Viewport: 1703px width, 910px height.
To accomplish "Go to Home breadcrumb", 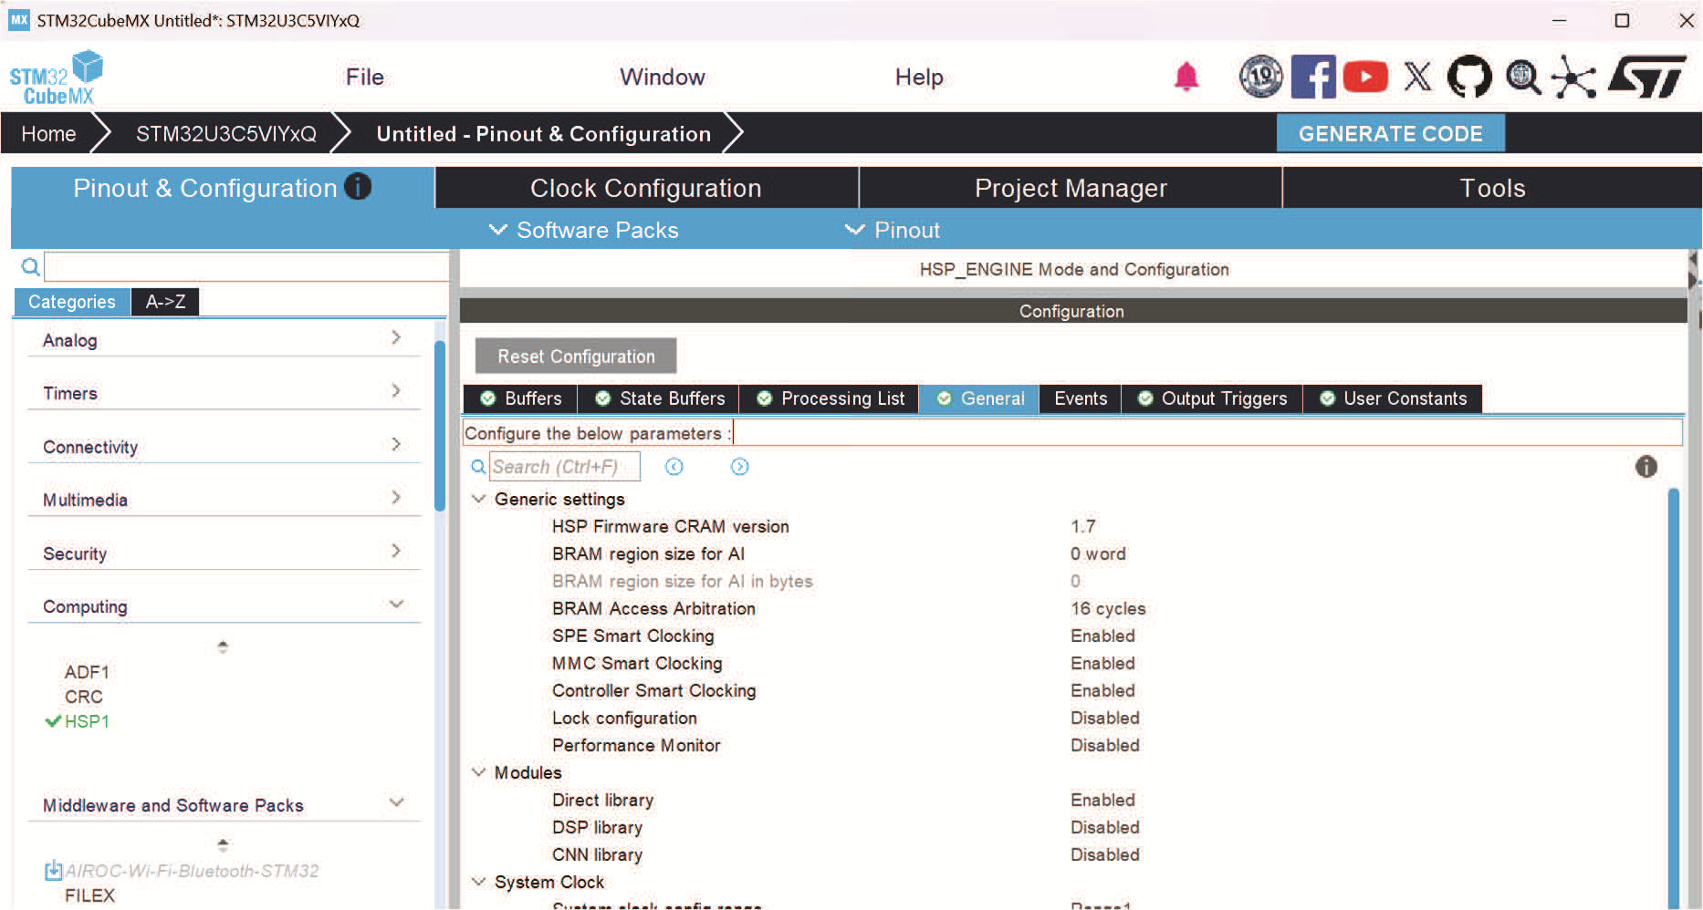I will pyautogui.click(x=48, y=134).
